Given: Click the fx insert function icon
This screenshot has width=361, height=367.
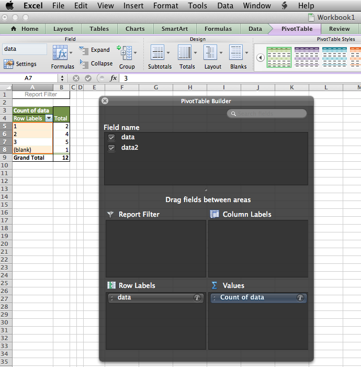Looking at the screenshot, I should pyautogui.click(x=113, y=78).
